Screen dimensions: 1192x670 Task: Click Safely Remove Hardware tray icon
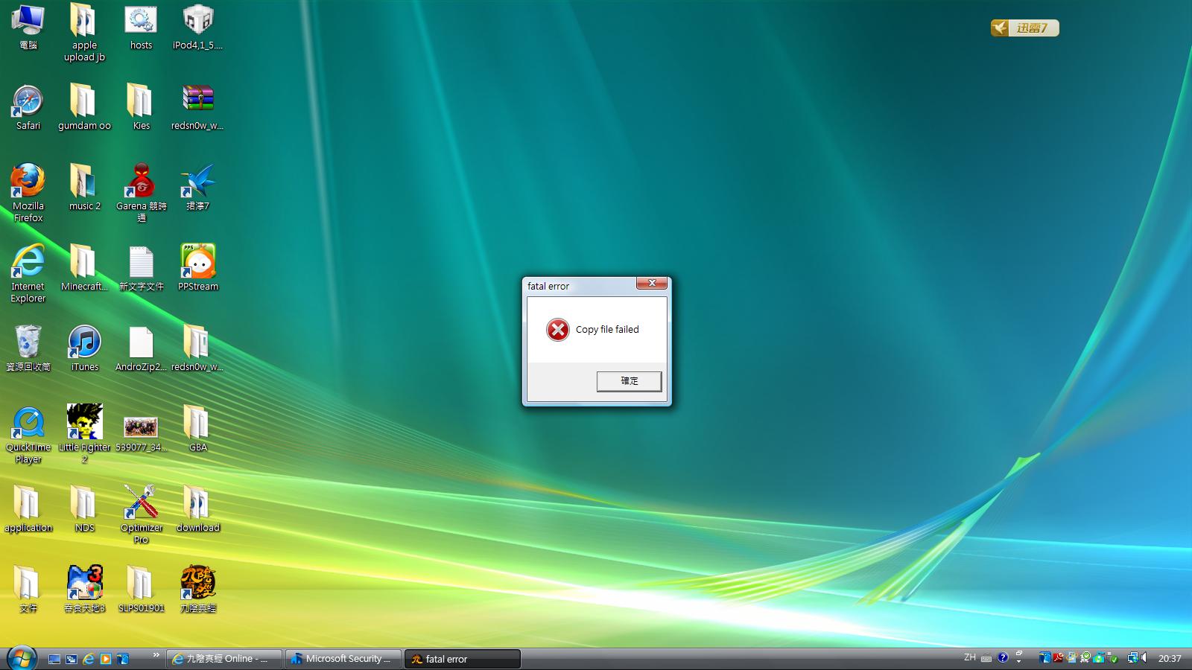tap(1112, 658)
